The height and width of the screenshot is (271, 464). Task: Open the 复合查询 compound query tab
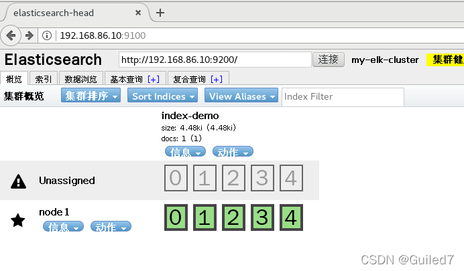[189, 79]
